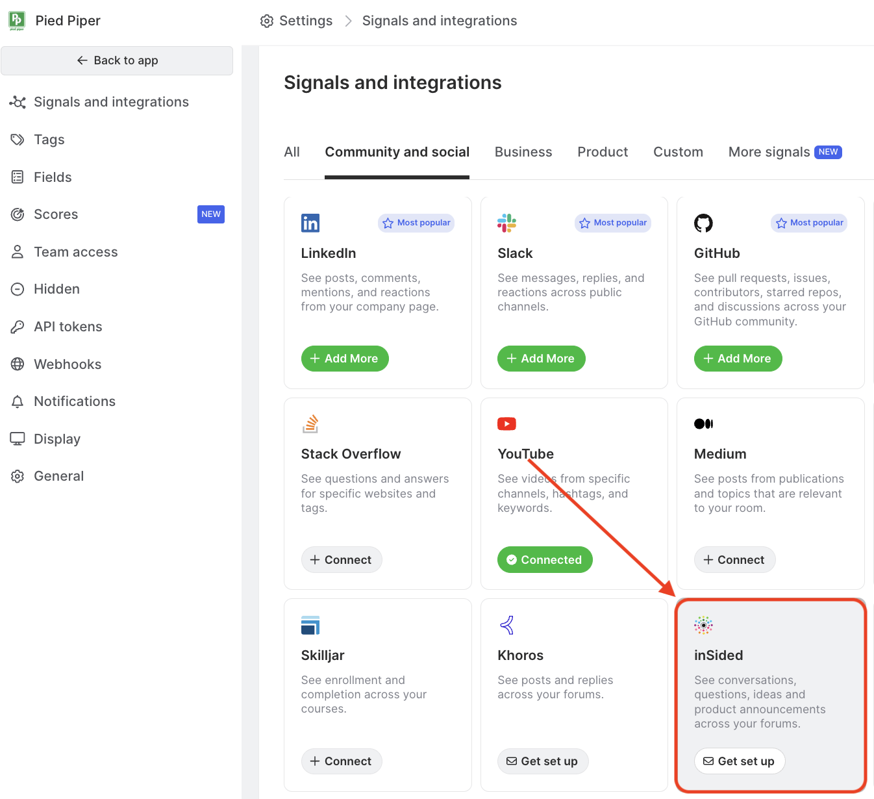Click Add More on LinkedIn card
Image resolution: width=874 pixels, height=799 pixels.
345,359
